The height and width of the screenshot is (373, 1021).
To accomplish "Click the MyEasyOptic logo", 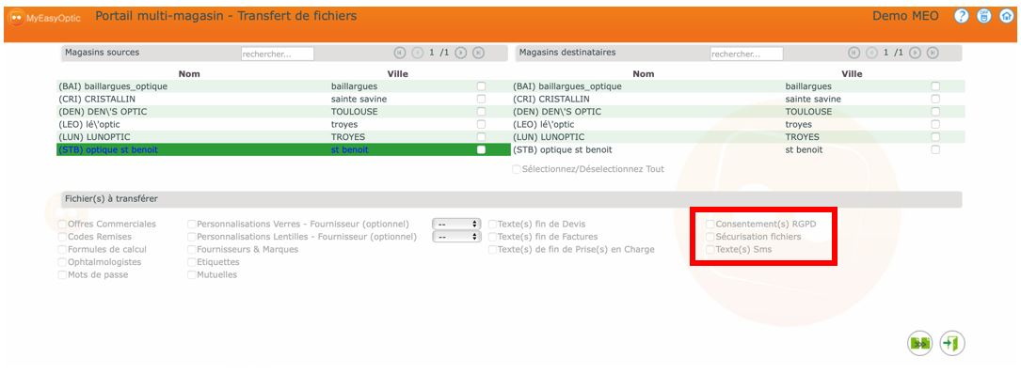I will click(45, 18).
